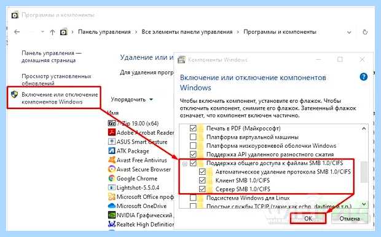This screenshot has height=237, width=381.
Task: Expand breadcrumb chevron after Все элементы панели управления
Action: (x=238, y=32)
